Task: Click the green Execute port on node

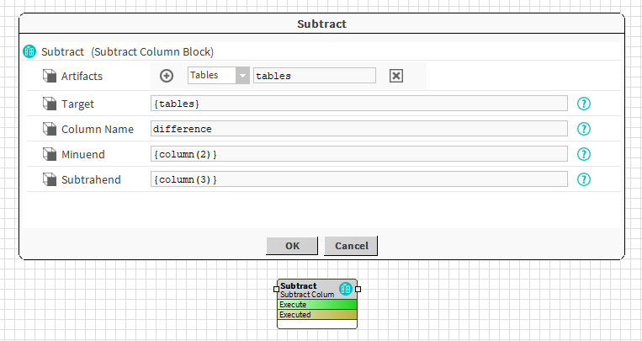Action: pos(316,305)
